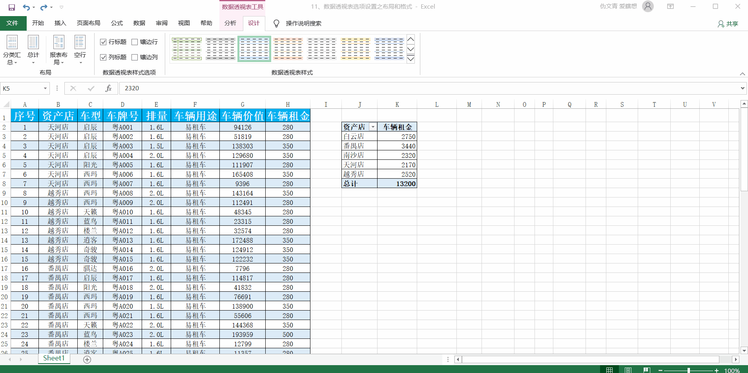This screenshot has width=748, height=373.
Task: Select column K header
Action: point(397,104)
